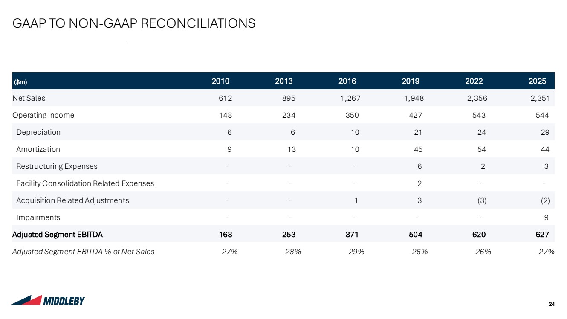This screenshot has width=567, height=319.
Task: Select Adjusted Segment EBITDA value 371
Action: coord(352,235)
